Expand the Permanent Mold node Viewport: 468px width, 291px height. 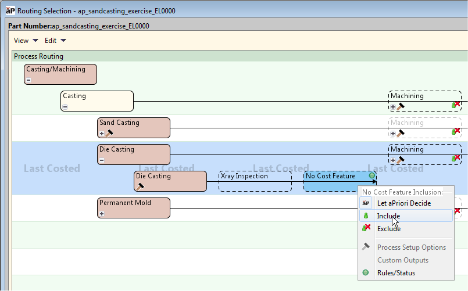[102, 214]
